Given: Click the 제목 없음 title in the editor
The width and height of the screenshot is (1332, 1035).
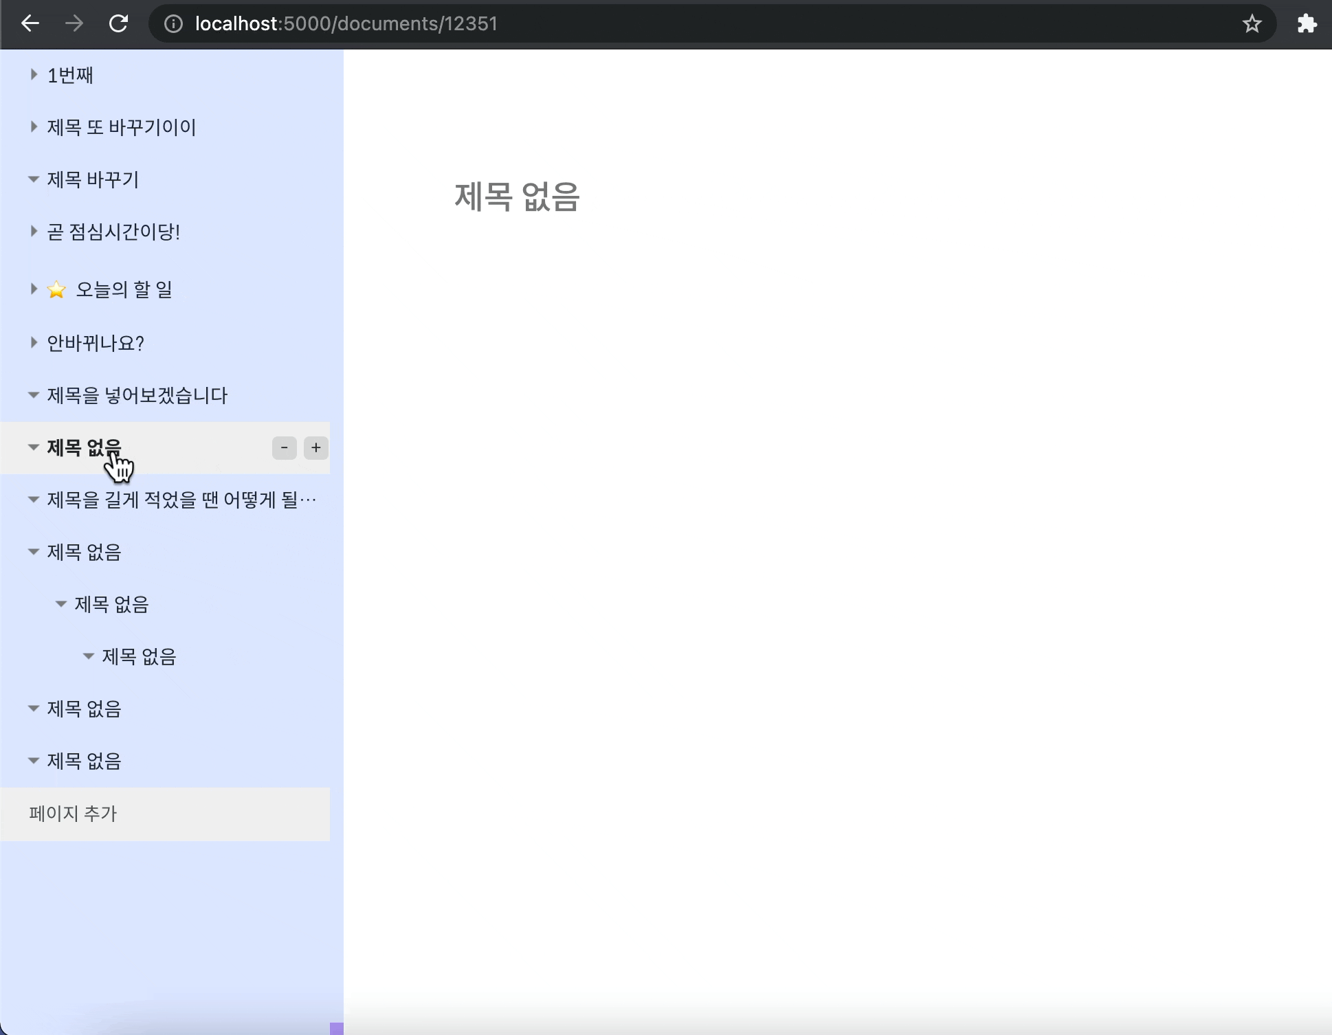Looking at the screenshot, I should [517, 197].
